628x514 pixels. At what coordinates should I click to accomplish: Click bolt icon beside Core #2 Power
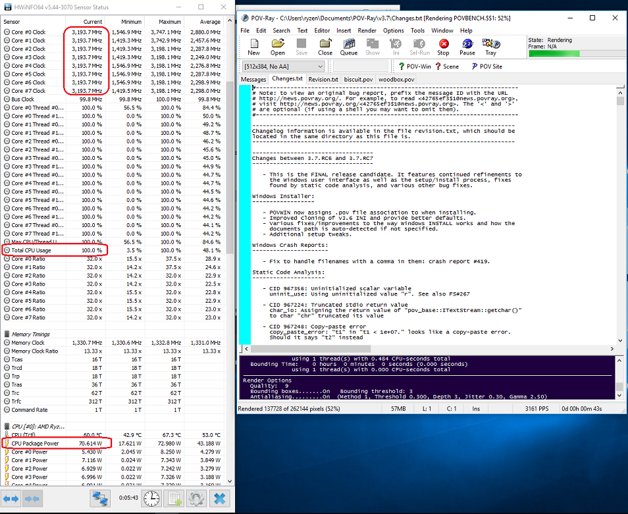[7, 469]
